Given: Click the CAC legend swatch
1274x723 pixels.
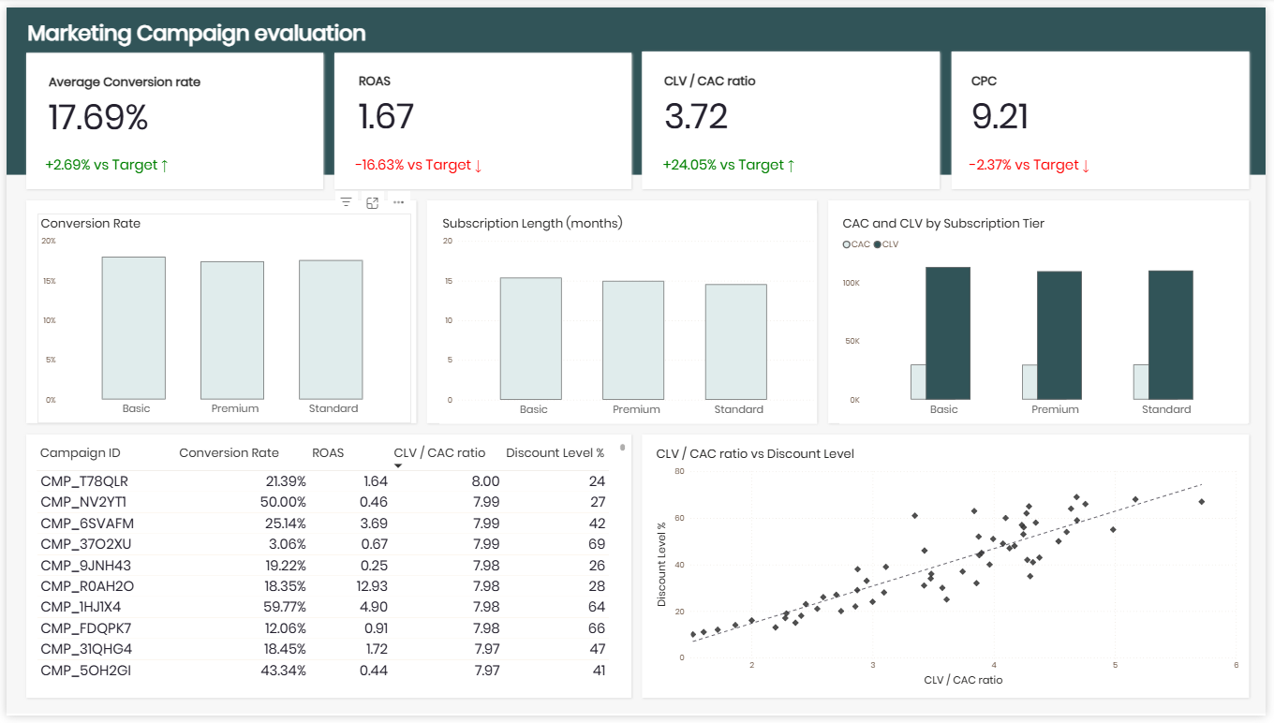Looking at the screenshot, I should 847,244.
